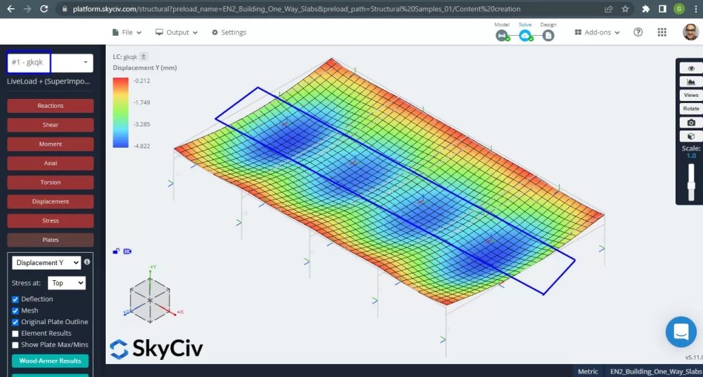
Task: Open the Displacement Y result type dropdown
Action: [x=46, y=263]
